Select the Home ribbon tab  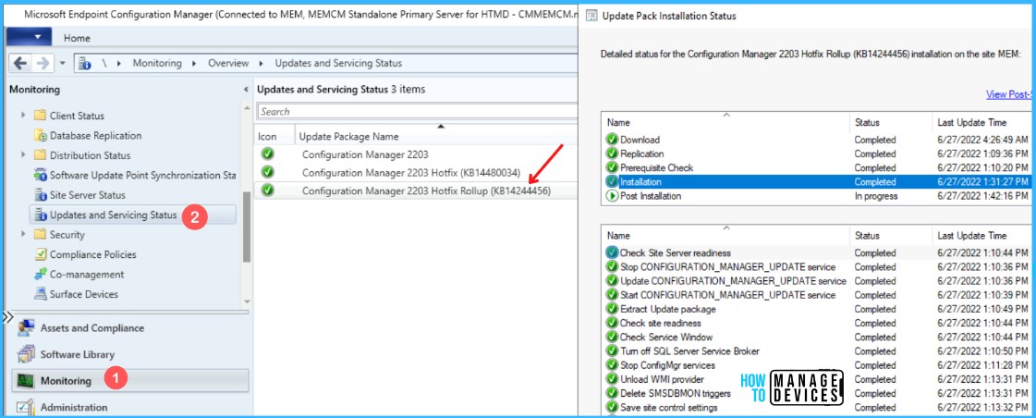(77, 38)
